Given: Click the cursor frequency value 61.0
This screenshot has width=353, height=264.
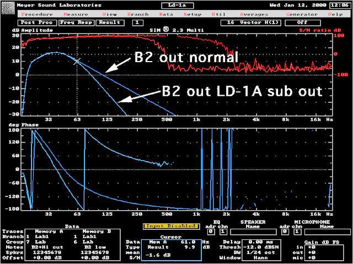Looking at the screenshot, I should tap(188, 242).
